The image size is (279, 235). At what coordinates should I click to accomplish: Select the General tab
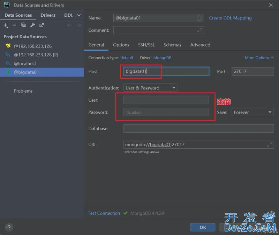pyautogui.click(x=96, y=45)
